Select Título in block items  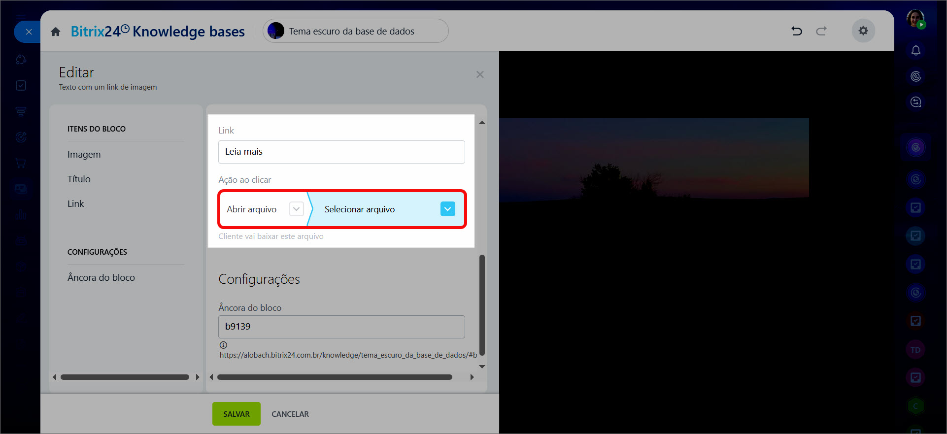click(x=79, y=179)
